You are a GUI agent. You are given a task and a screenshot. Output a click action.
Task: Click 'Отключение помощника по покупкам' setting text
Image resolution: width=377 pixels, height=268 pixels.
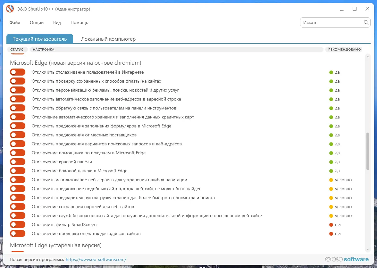(89, 153)
